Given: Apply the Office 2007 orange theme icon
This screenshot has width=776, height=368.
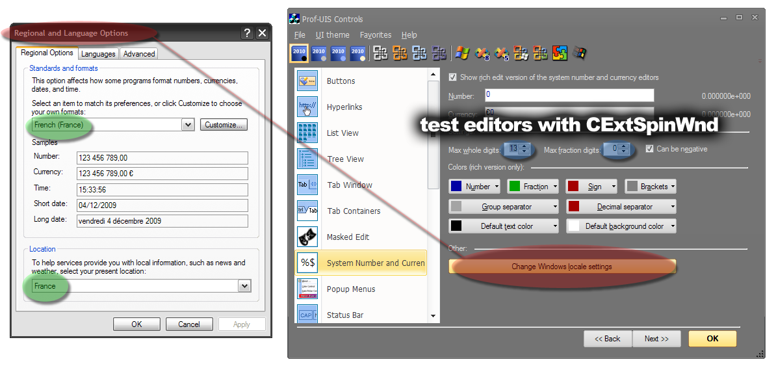Looking at the screenshot, I should coord(400,53).
